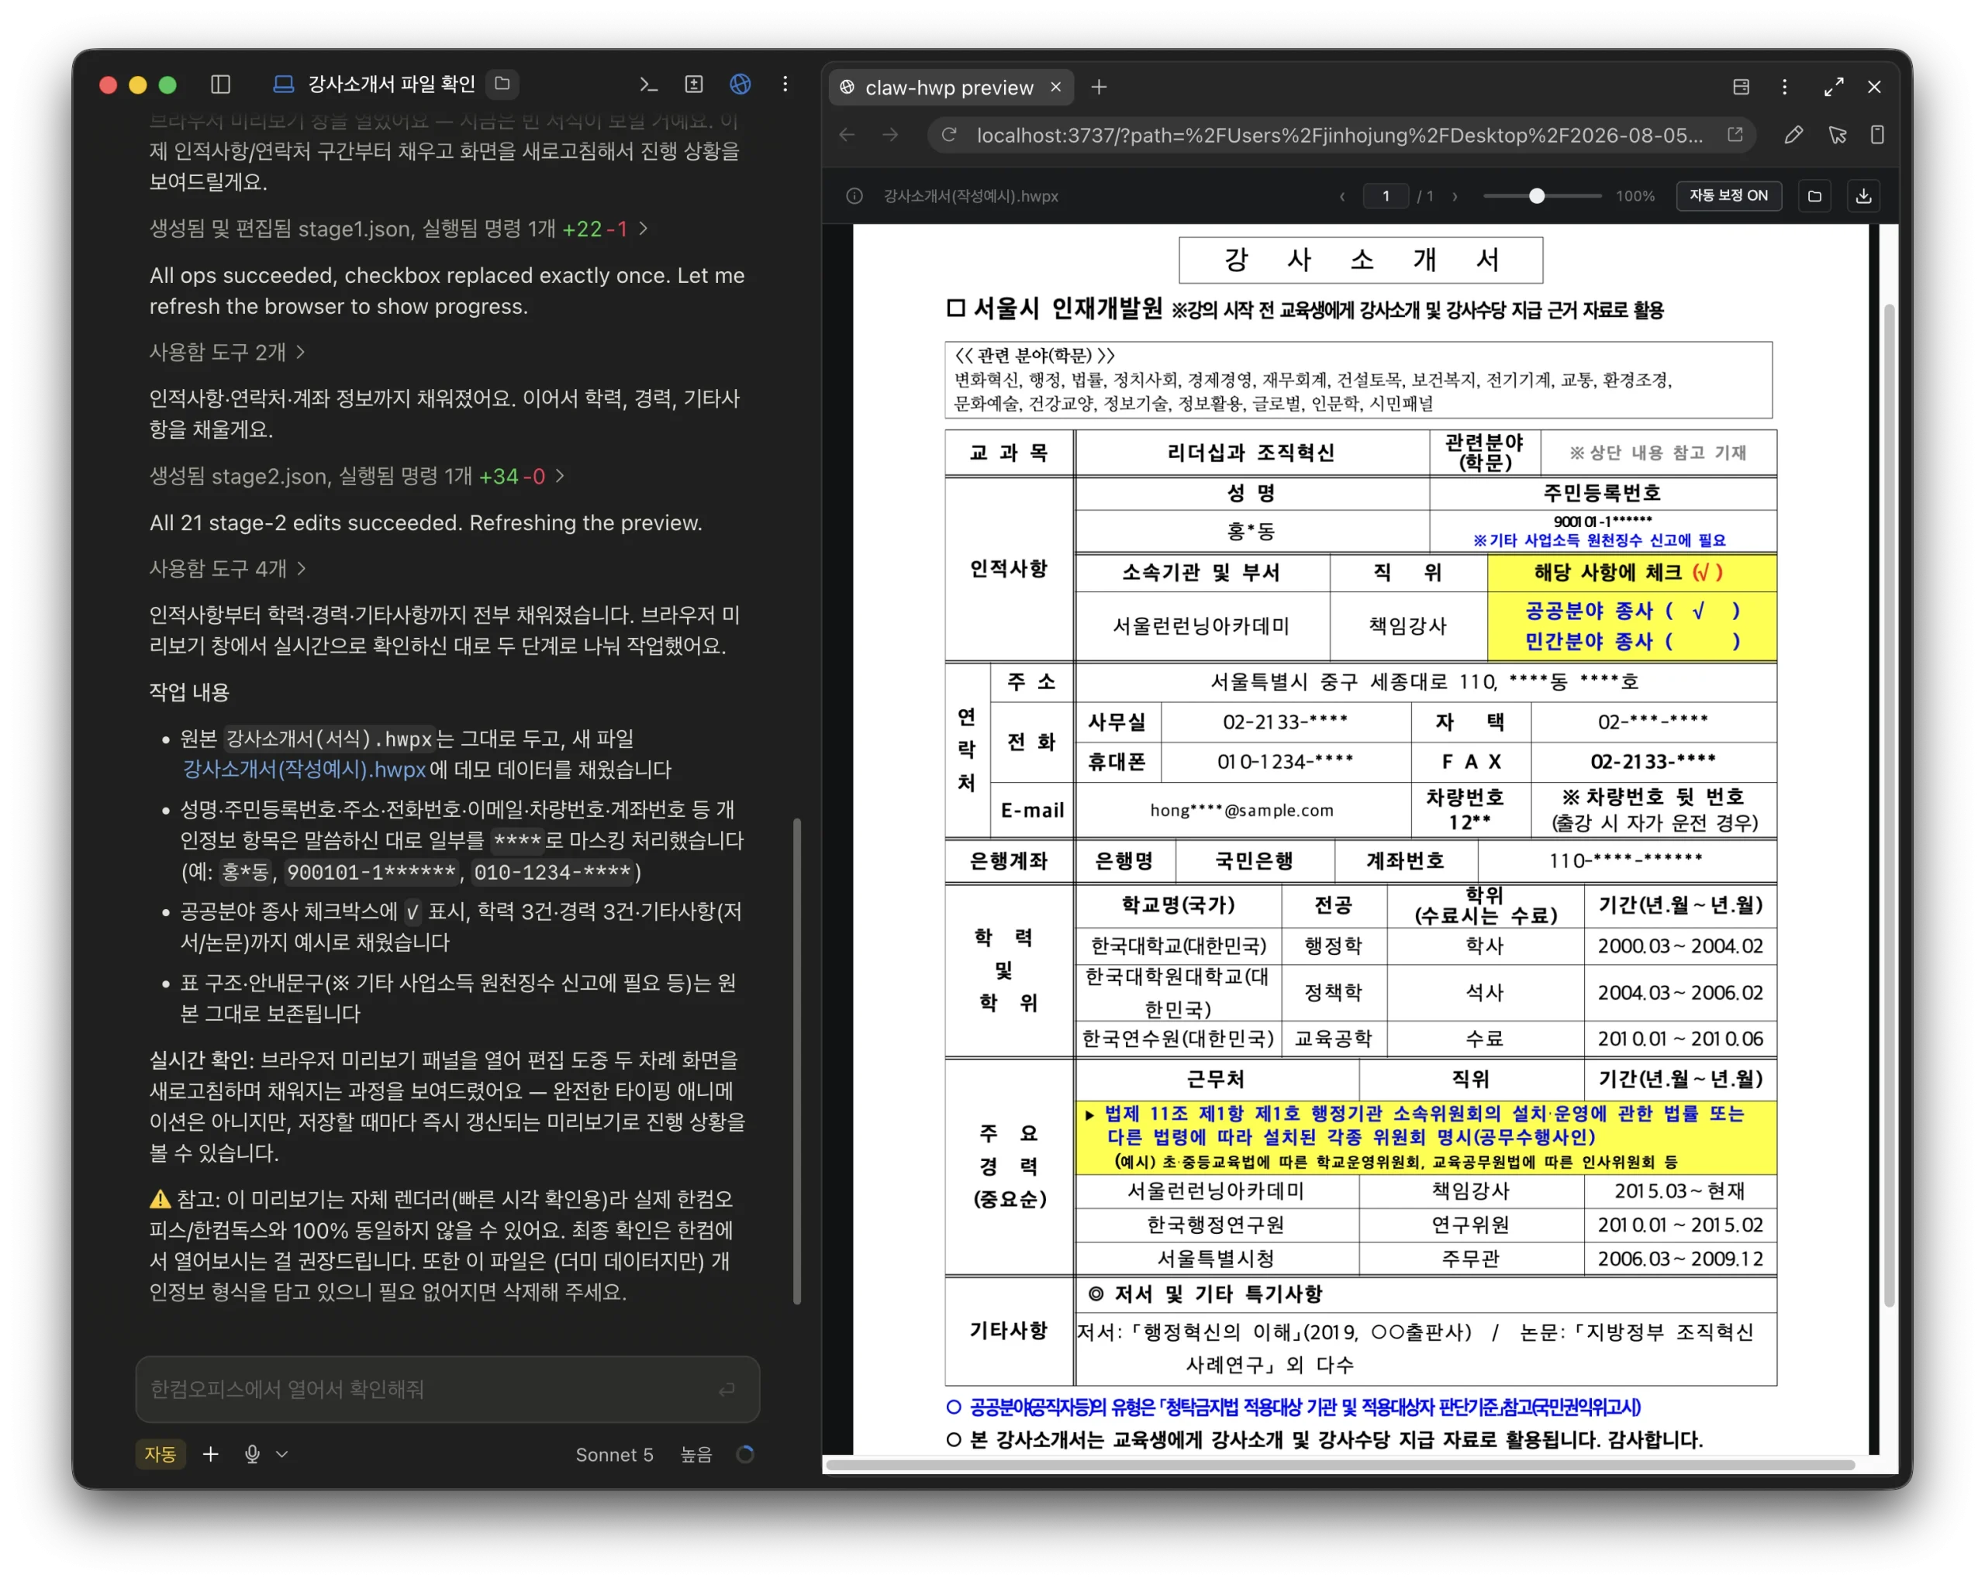Click the send return-arrow icon
The height and width of the screenshot is (1585, 1985).
[x=727, y=1389]
